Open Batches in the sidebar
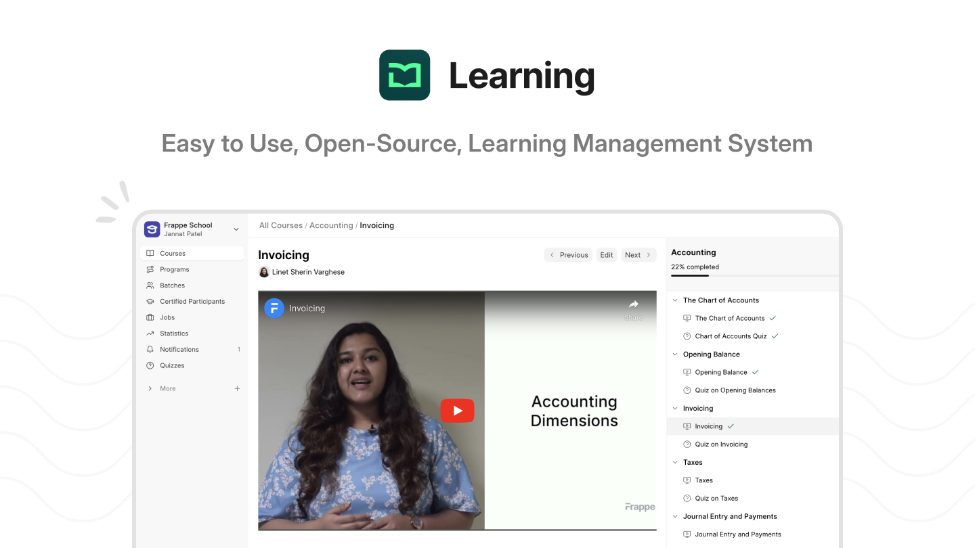The width and height of the screenshot is (975, 548). tap(172, 286)
